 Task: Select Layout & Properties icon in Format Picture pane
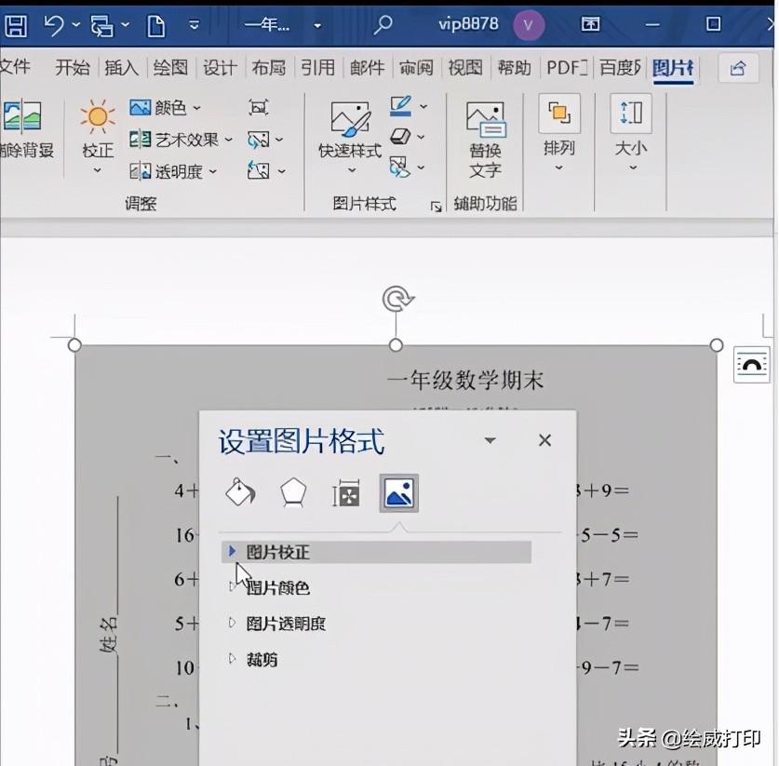[345, 492]
